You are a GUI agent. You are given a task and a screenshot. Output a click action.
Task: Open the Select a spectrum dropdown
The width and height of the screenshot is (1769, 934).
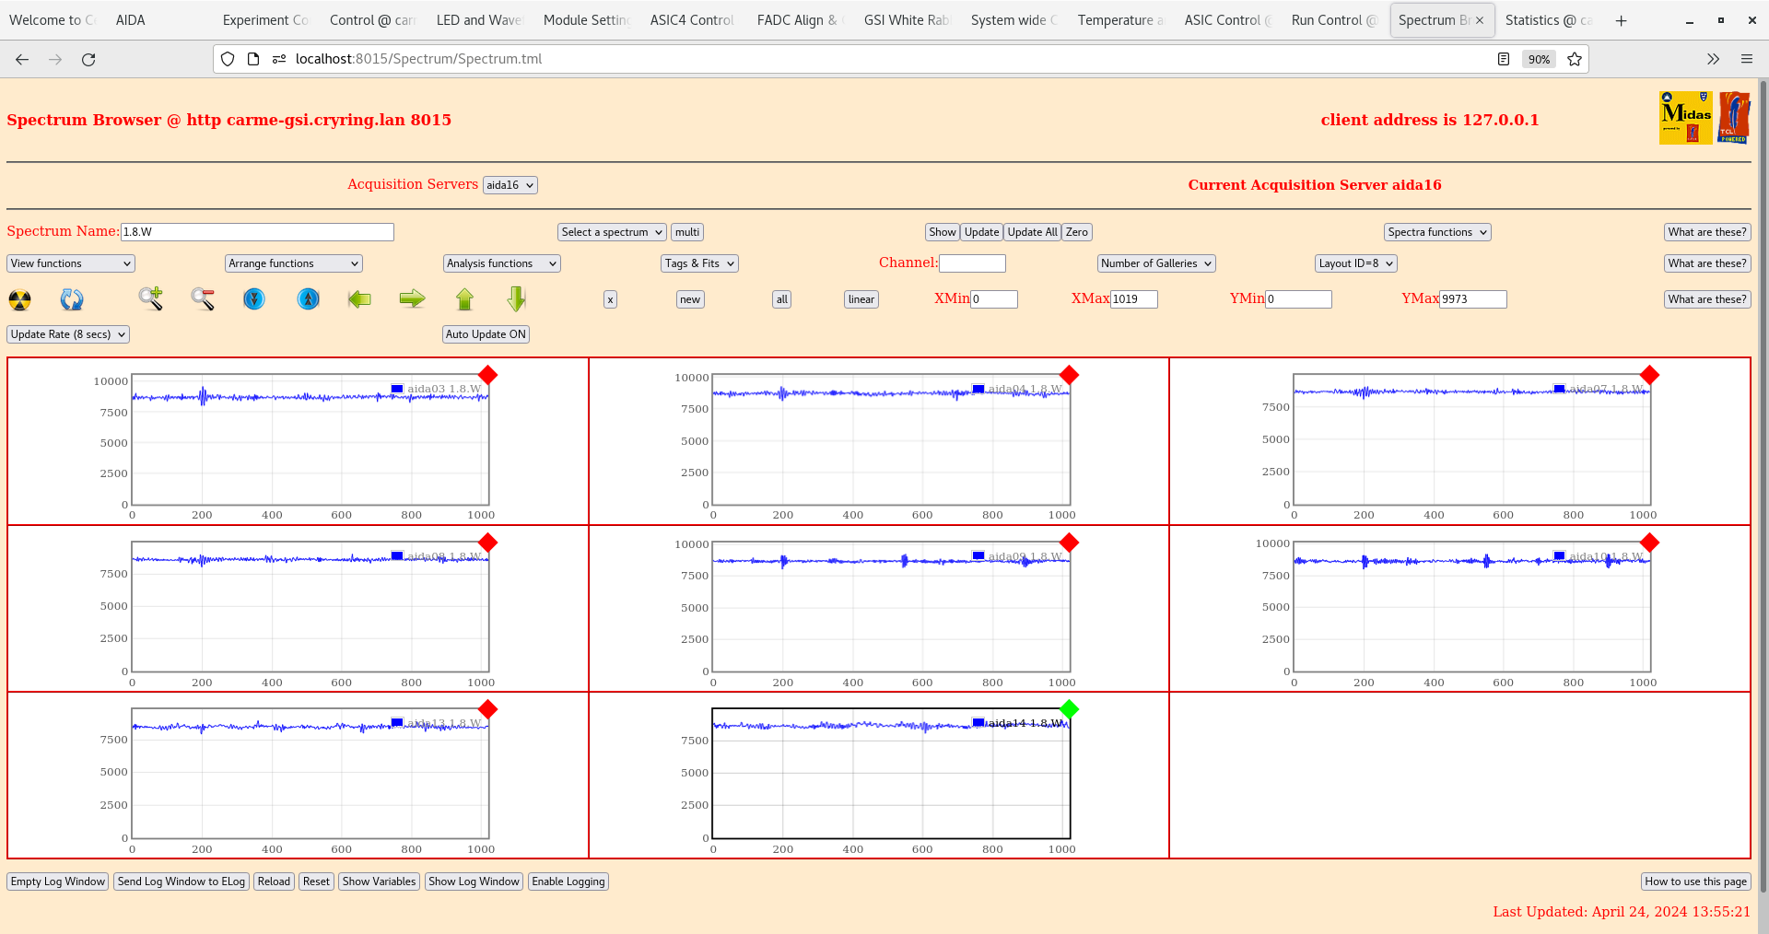click(611, 231)
